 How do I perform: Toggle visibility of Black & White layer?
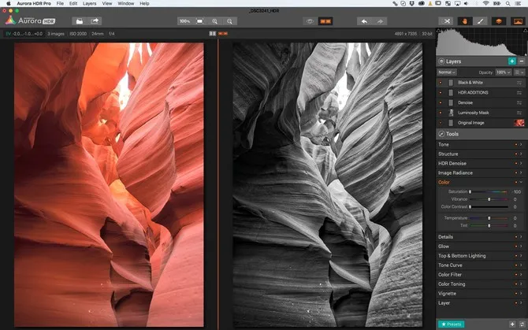point(441,82)
